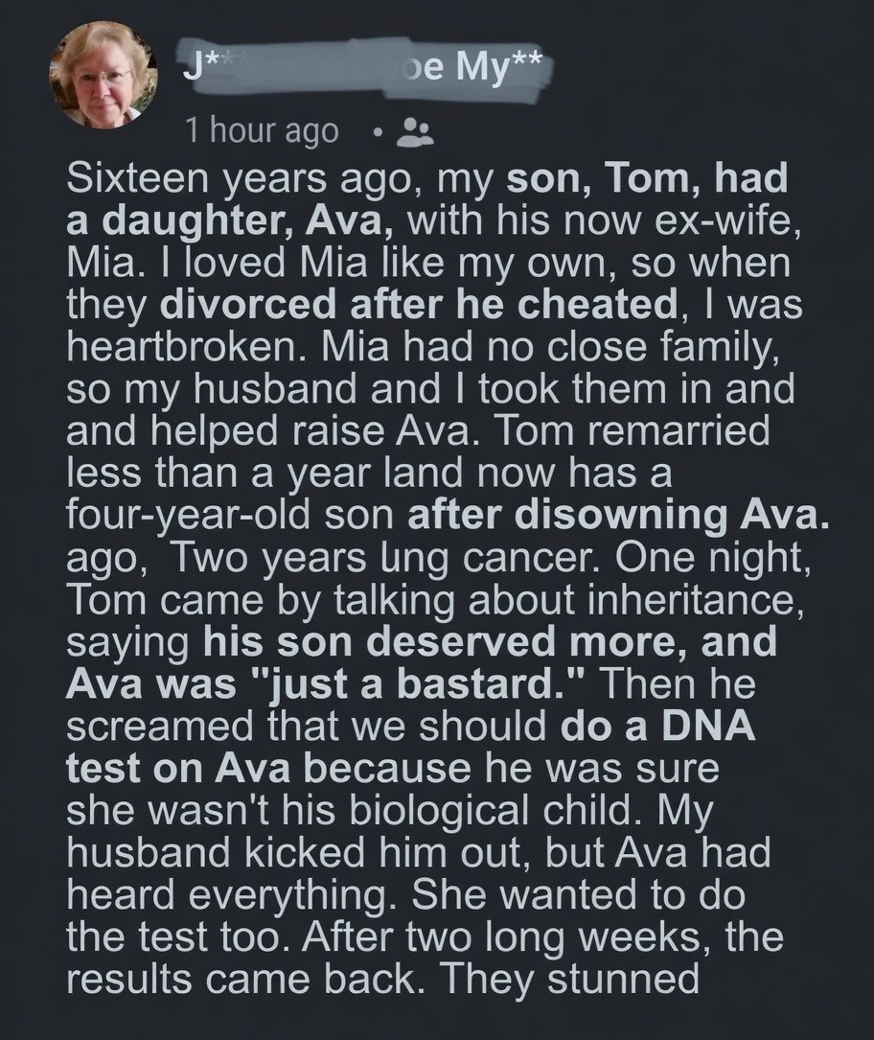Click the bold quote "just a bastard."
The width and height of the screenshot is (874, 1040).
click(425, 683)
